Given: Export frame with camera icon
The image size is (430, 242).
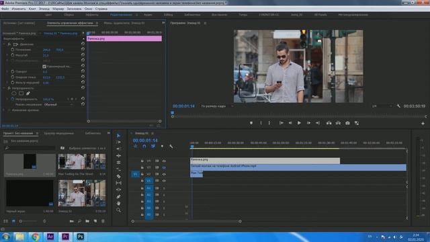Looking at the screenshot, I should 347,123.
